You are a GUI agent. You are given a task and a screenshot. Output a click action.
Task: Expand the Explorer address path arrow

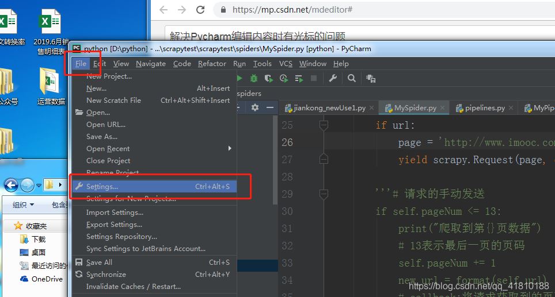click(x=60, y=184)
